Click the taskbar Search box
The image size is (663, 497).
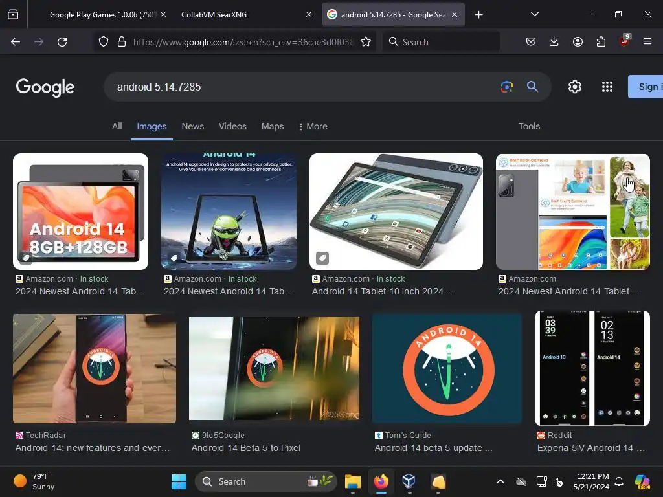pyautogui.click(x=265, y=481)
